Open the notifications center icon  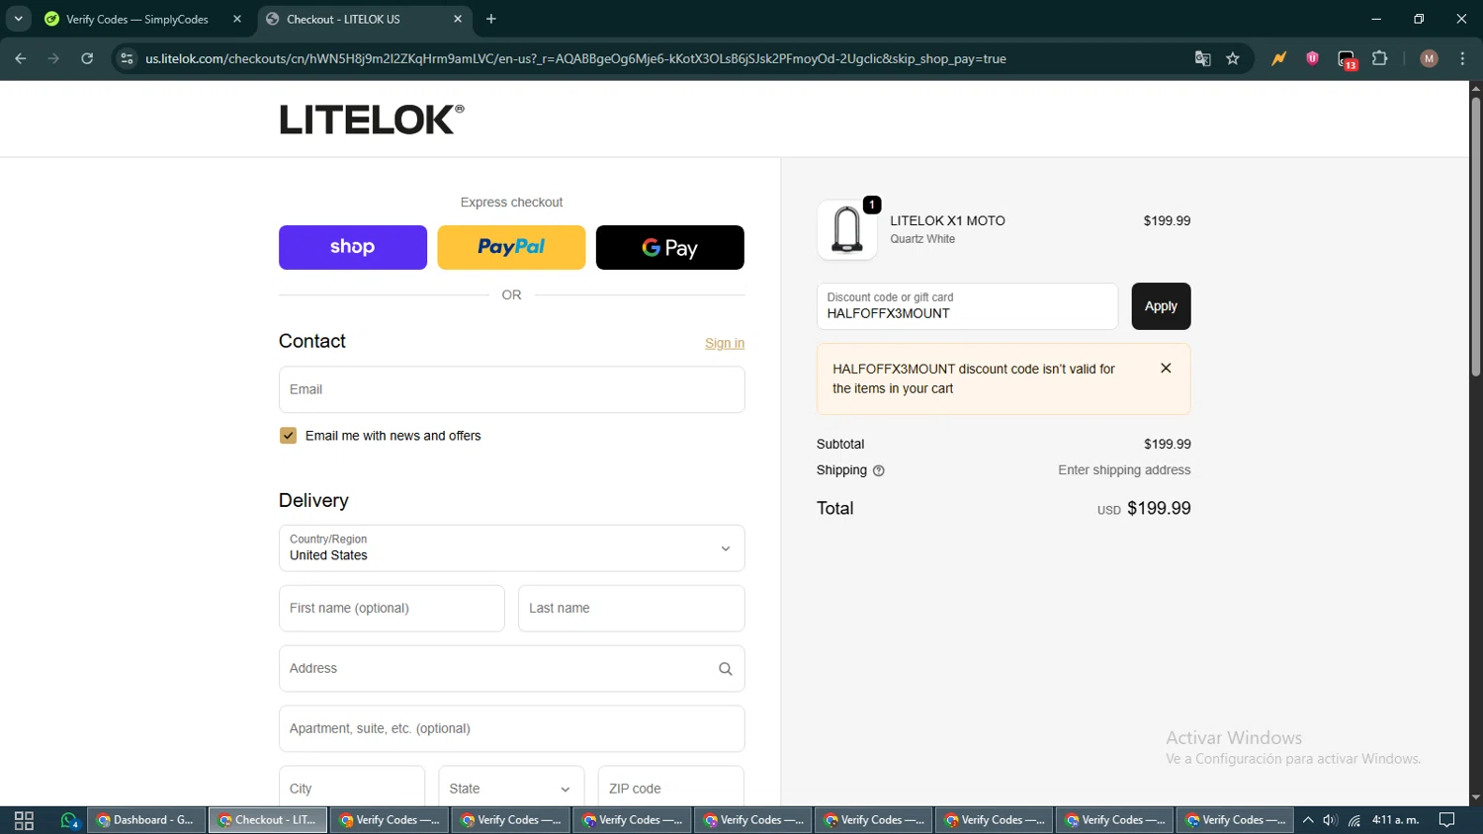click(1447, 820)
